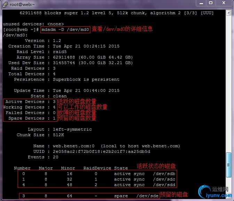The height and width of the screenshot is (201, 234).
Task: Click the PuTTY icon in title bar
Action: pyautogui.click(x=5, y=4)
